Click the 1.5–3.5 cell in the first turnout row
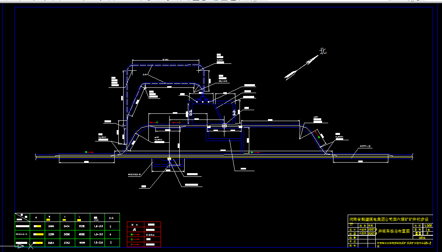Viewport: 442px width, 252px height. pyautogui.click(x=98, y=226)
